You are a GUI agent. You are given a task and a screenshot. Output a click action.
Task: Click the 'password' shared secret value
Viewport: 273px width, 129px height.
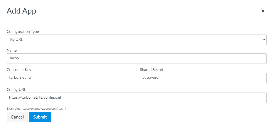coord(150,78)
